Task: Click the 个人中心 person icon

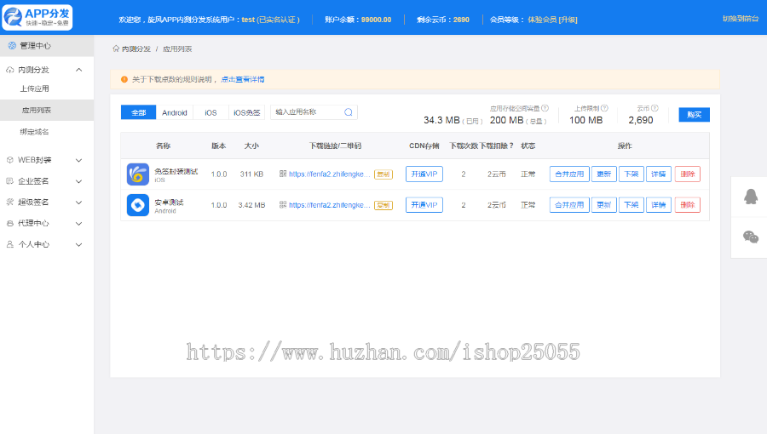Action: tap(9, 244)
